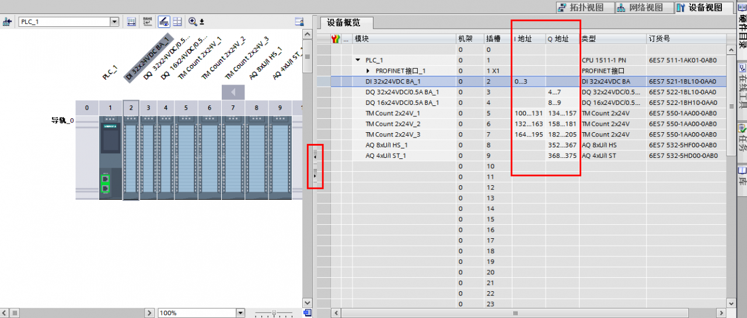
Task: Click the 订货号 column header
Action: (x=686, y=39)
